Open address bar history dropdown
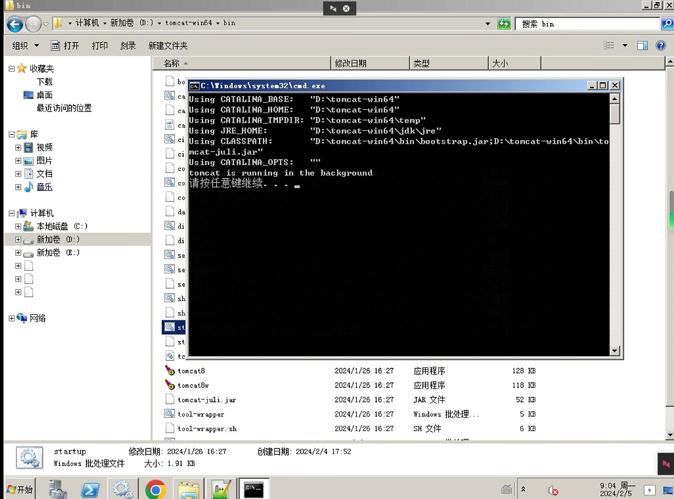The image size is (674, 499). (x=487, y=24)
